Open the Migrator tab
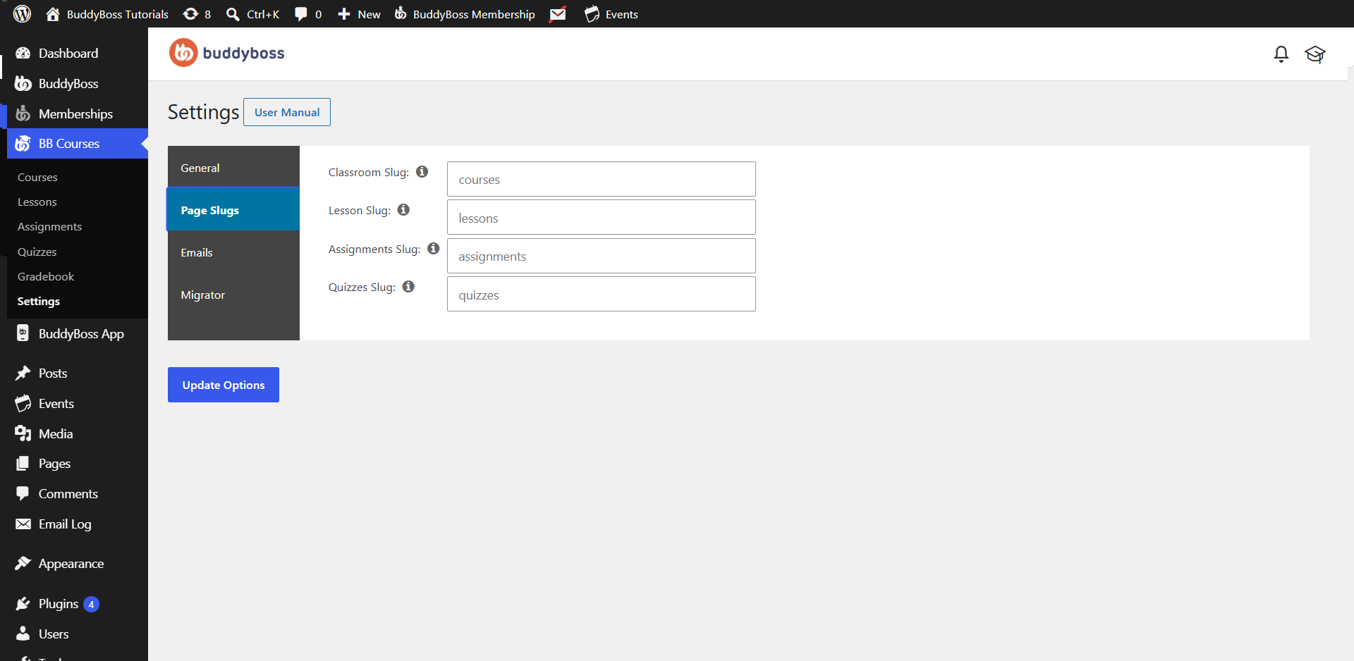Image resolution: width=1354 pixels, height=661 pixels. pyautogui.click(x=233, y=295)
